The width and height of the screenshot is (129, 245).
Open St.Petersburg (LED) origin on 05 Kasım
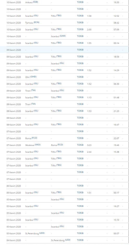click(35, 233)
